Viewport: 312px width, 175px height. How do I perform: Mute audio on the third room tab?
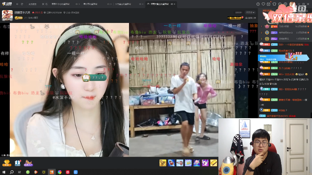click(140, 4)
